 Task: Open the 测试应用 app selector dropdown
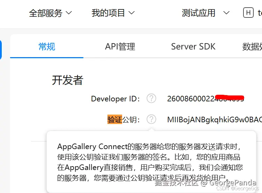205,13
